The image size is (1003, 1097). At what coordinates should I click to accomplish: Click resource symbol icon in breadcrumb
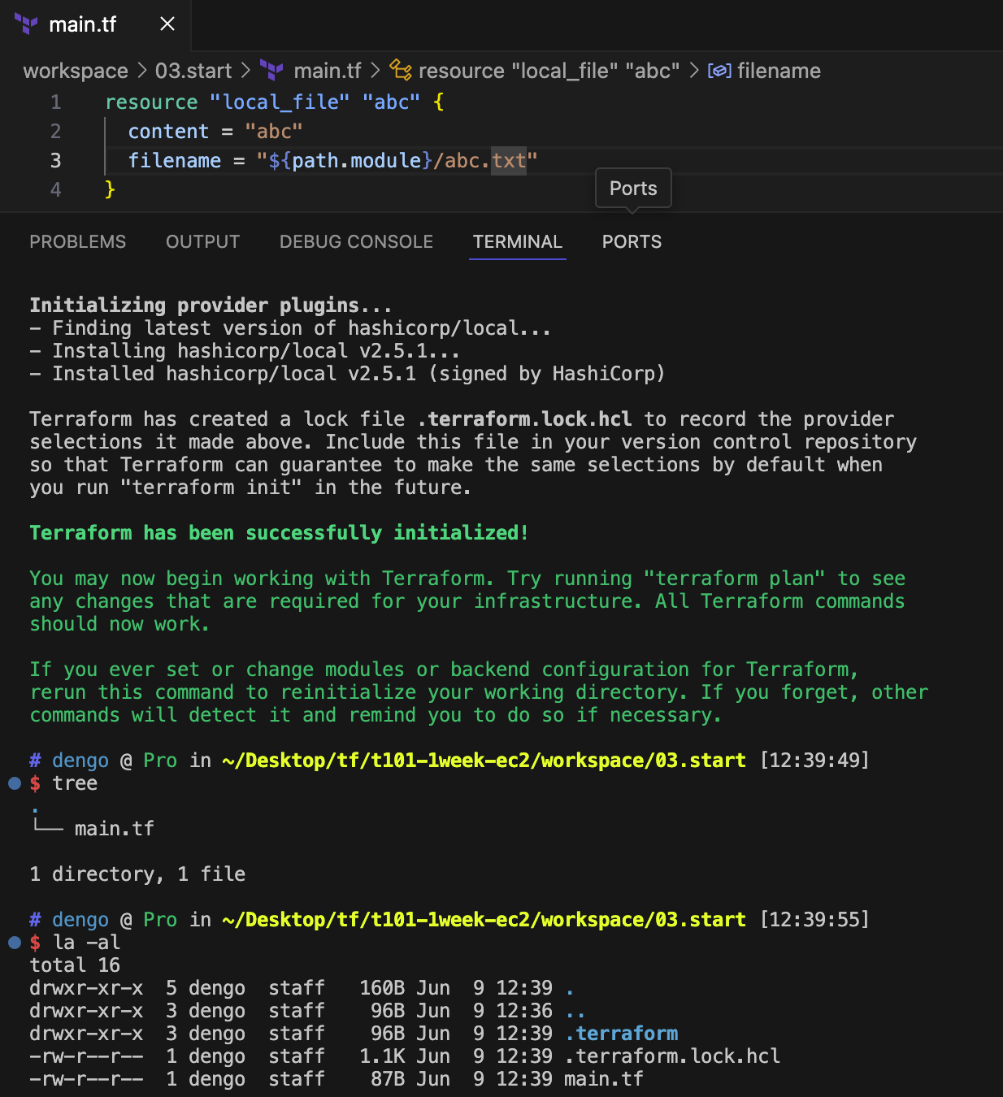[400, 71]
